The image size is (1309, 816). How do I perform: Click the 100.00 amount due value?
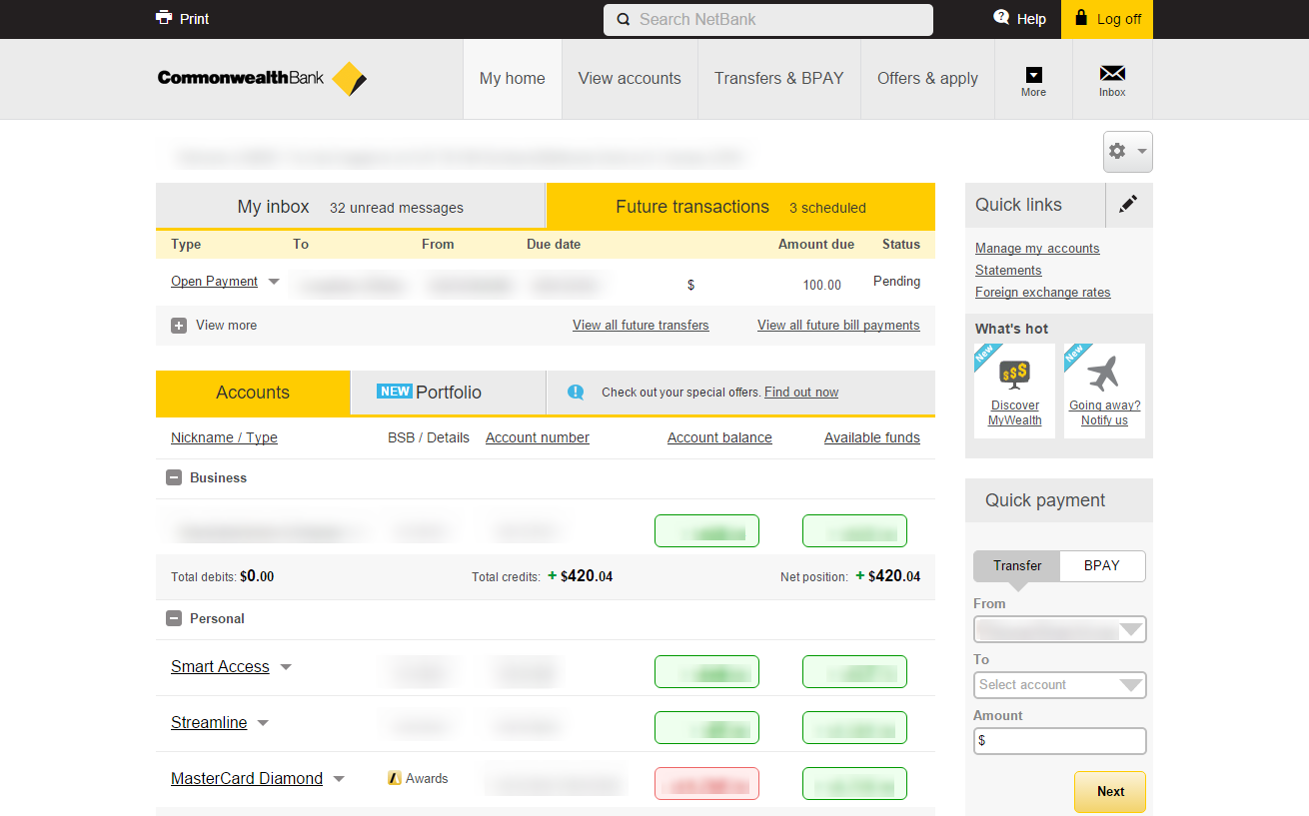click(x=821, y=286)
